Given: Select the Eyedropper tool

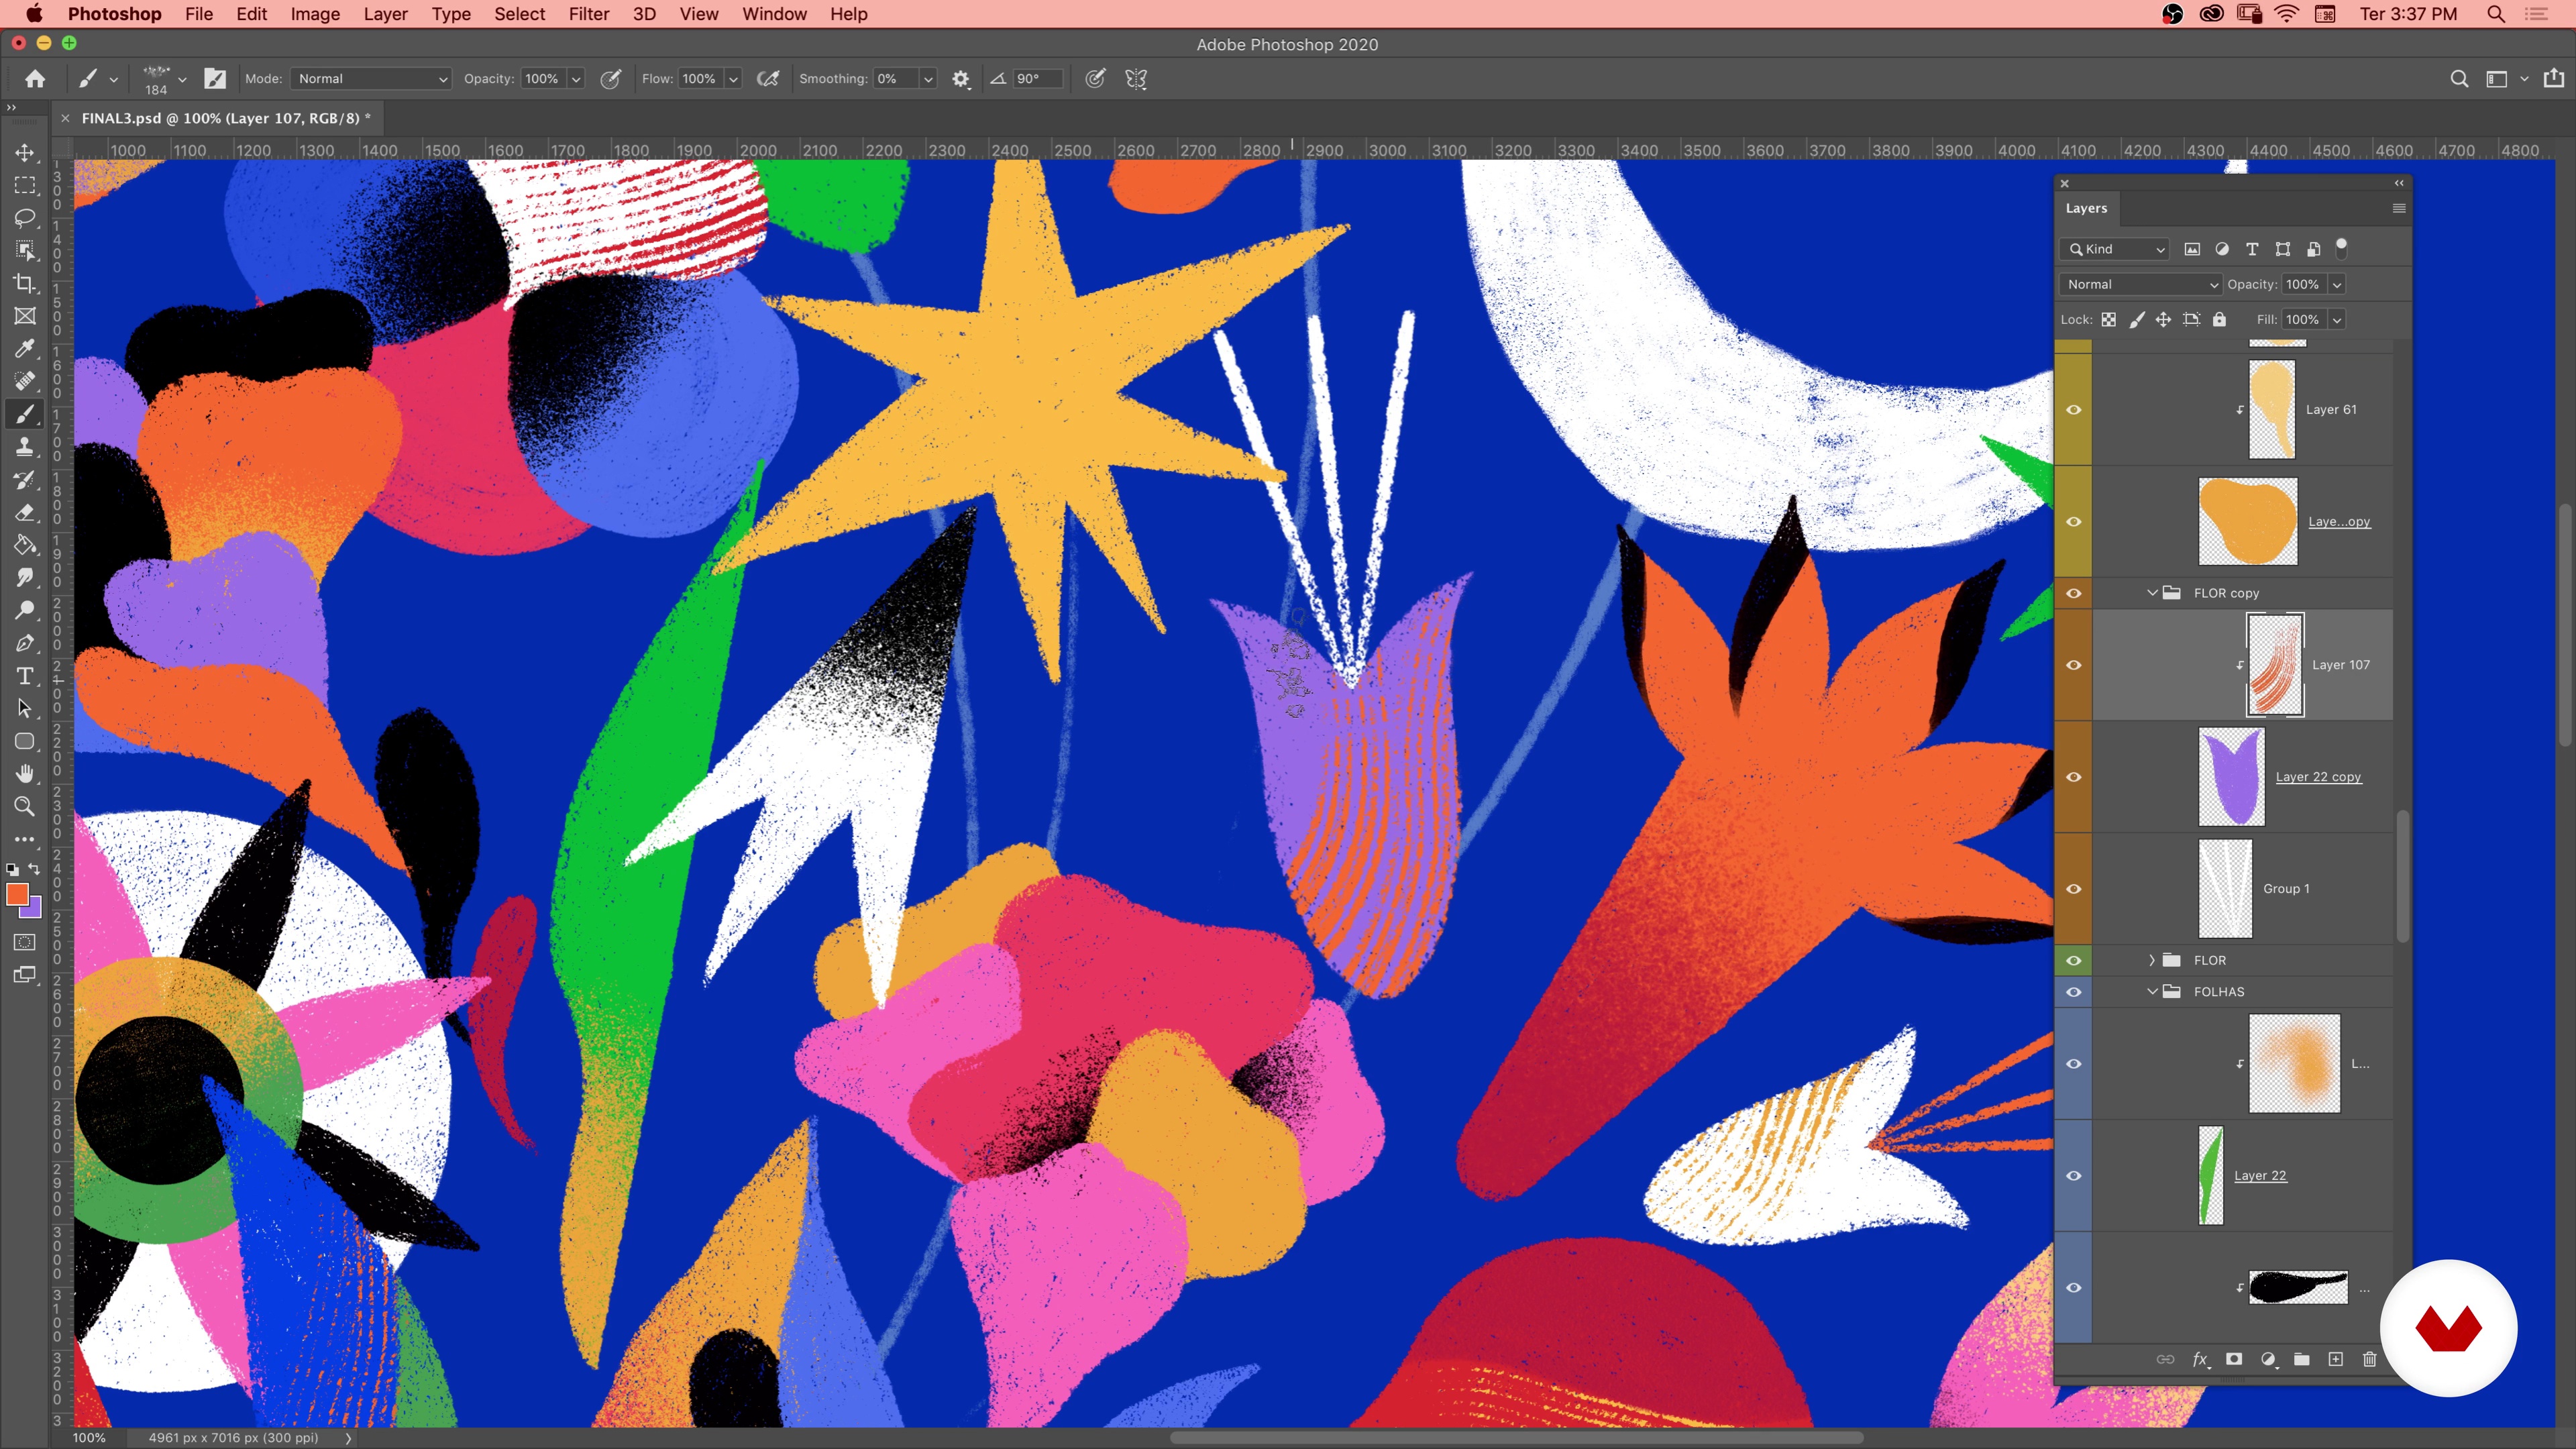Looking at the screenshot, I should (24, 348).
